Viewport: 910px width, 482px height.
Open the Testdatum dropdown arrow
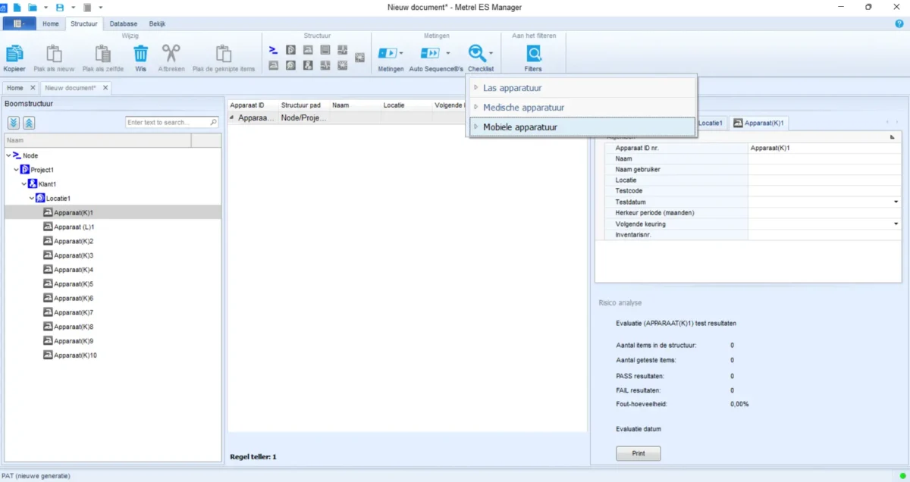(x=896, y=202)
